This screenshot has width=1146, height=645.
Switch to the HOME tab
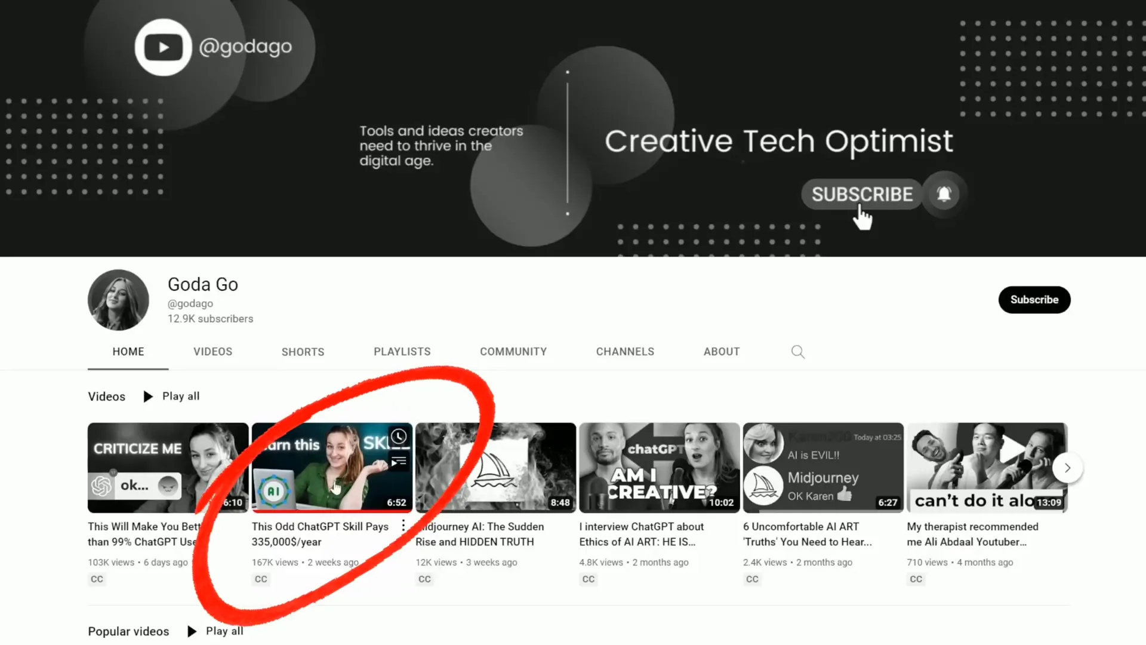point(128,352)
